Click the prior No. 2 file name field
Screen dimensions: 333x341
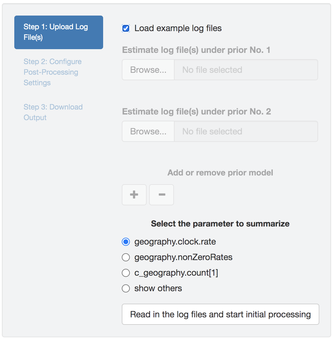coord(246,131)
